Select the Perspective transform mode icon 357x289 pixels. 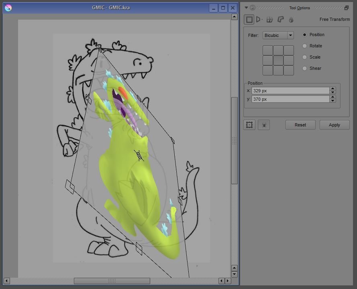tap(259, 20)
